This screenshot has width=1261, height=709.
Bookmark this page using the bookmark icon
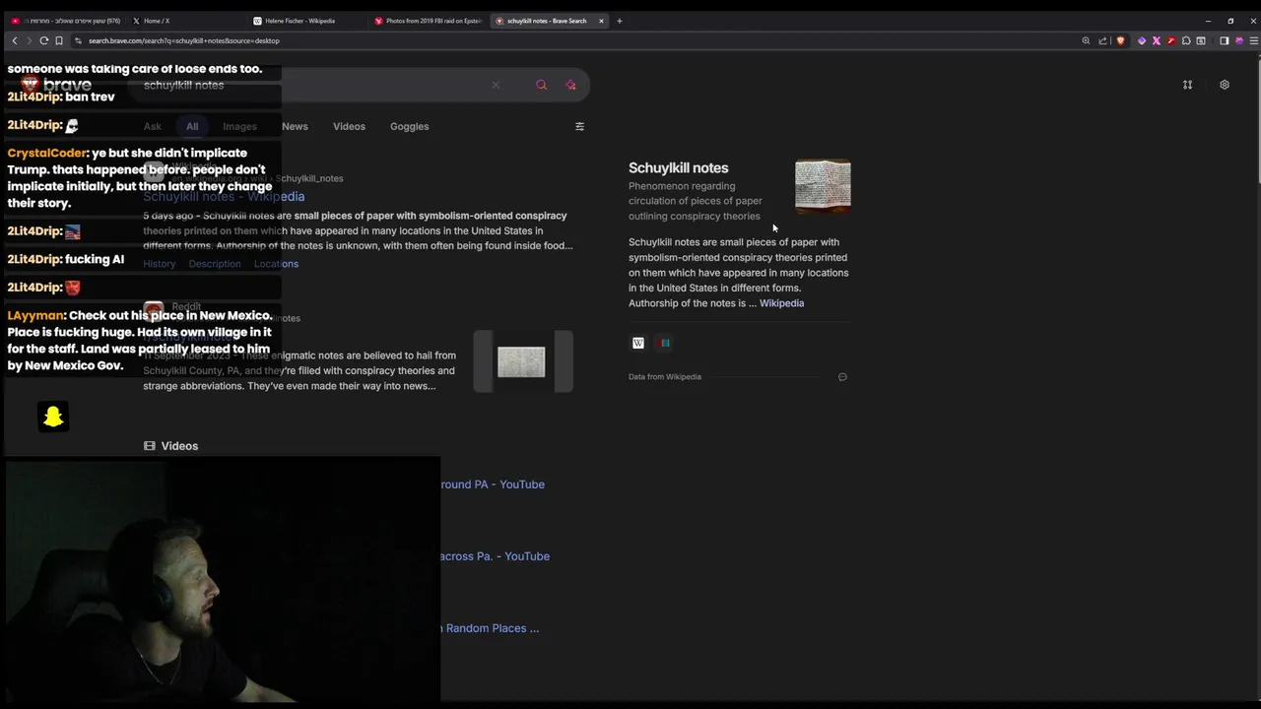click(x=59, y=40)
